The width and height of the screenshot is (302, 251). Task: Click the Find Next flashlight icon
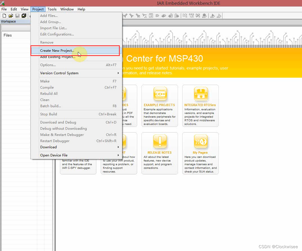132,16
